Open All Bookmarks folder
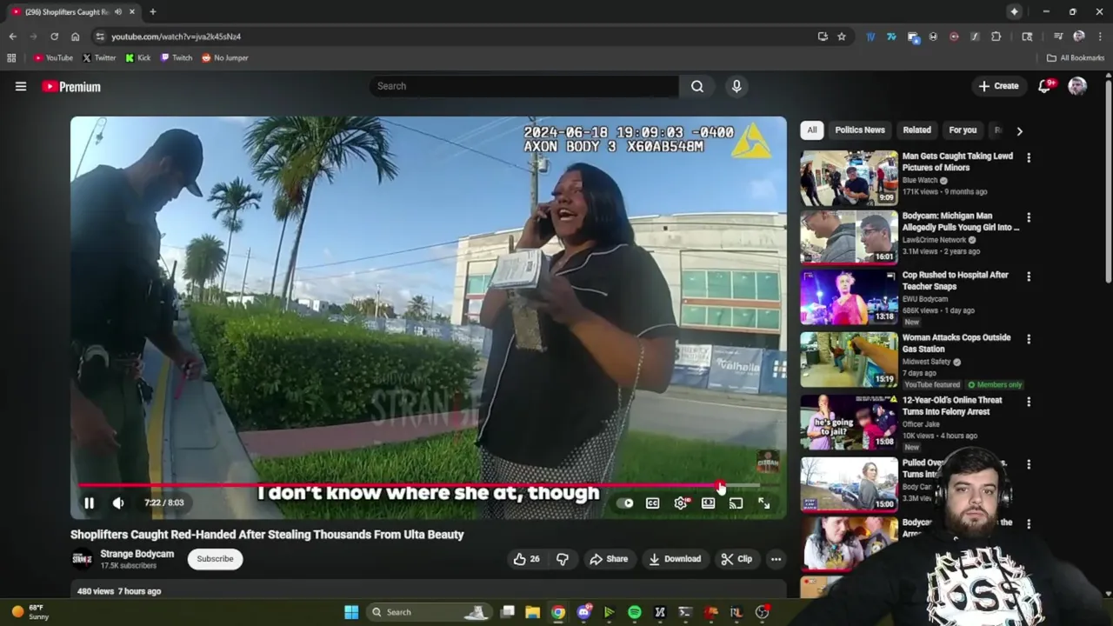Viewport: 1113px width, 626px height. [x=1076, y=58]
